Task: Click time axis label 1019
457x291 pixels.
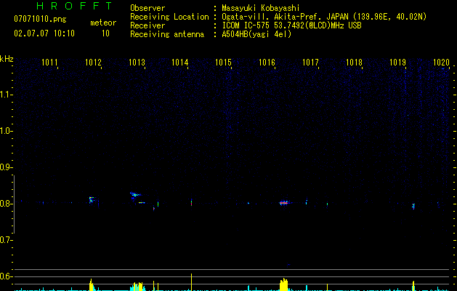Action: [397, 63]
